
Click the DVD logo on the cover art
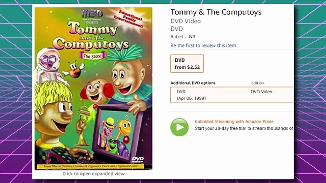(x=138, y=160)
